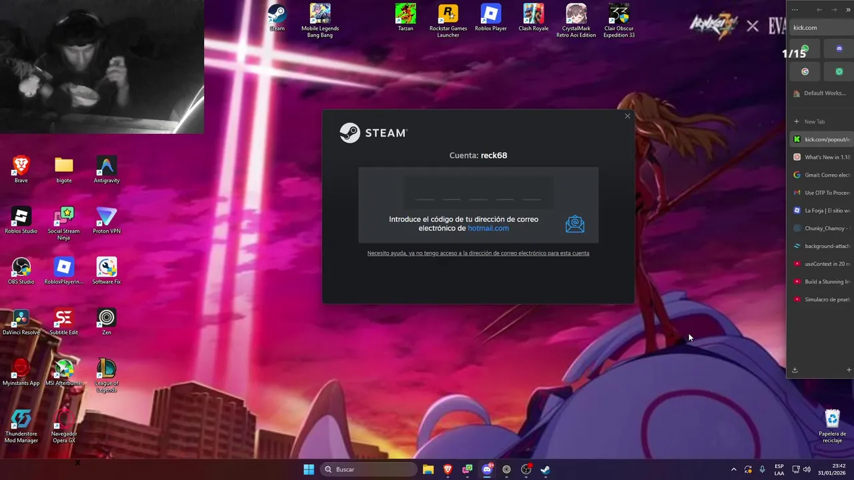Switch to the 'Simulacro de prueba' tab
The width and height of the screenshot is (854, 480).
tap(822, 299)
